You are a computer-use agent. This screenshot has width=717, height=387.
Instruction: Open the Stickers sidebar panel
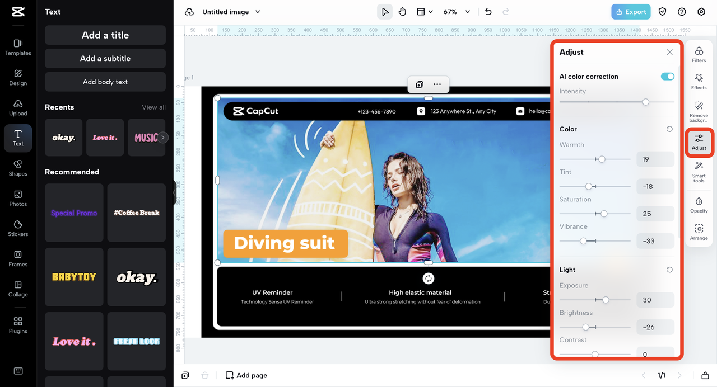[18, 228]
